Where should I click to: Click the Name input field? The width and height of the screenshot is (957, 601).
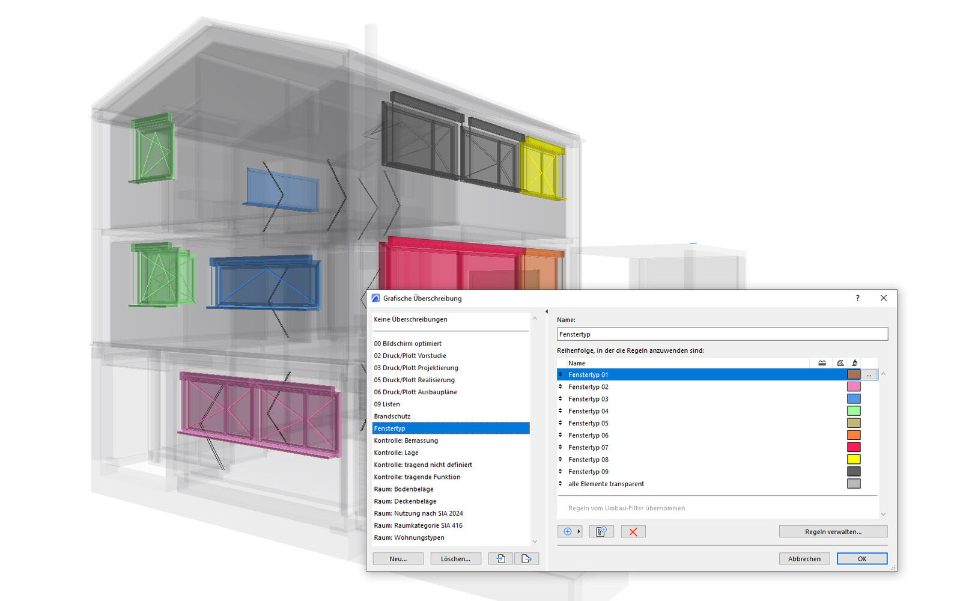tap(722, 334)
